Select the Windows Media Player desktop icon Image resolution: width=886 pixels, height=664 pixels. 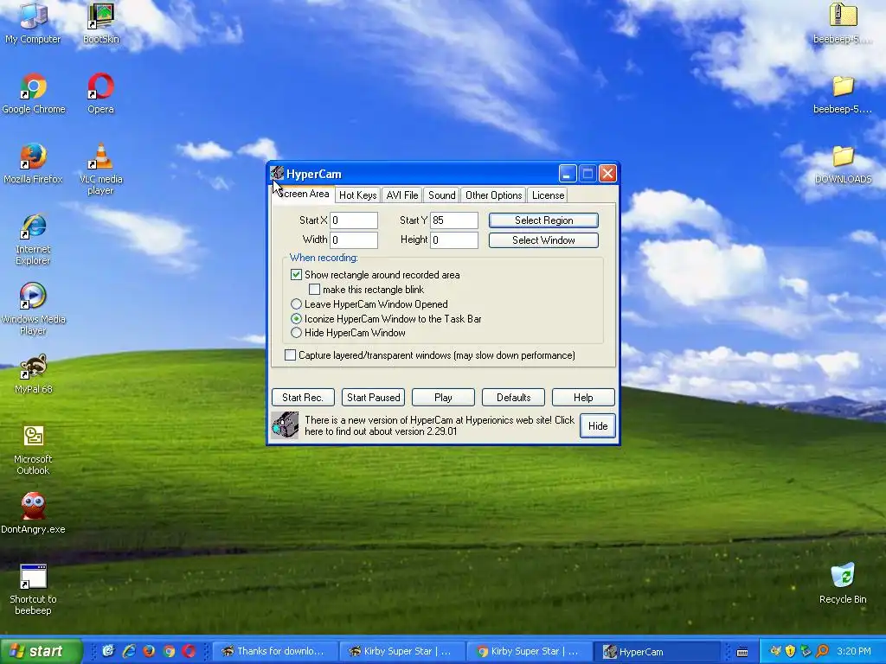(x=33, y=310)
